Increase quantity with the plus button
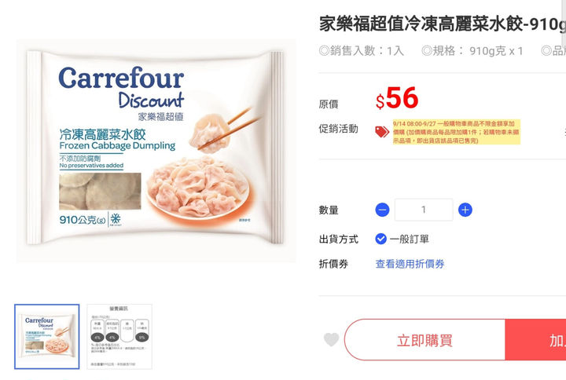The height and width of the screenshot is (380, 566). tap(465, 210)
